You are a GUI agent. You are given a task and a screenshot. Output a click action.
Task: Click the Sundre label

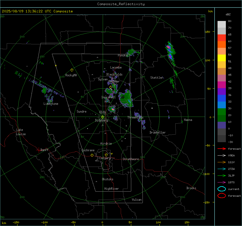point(81,112)
